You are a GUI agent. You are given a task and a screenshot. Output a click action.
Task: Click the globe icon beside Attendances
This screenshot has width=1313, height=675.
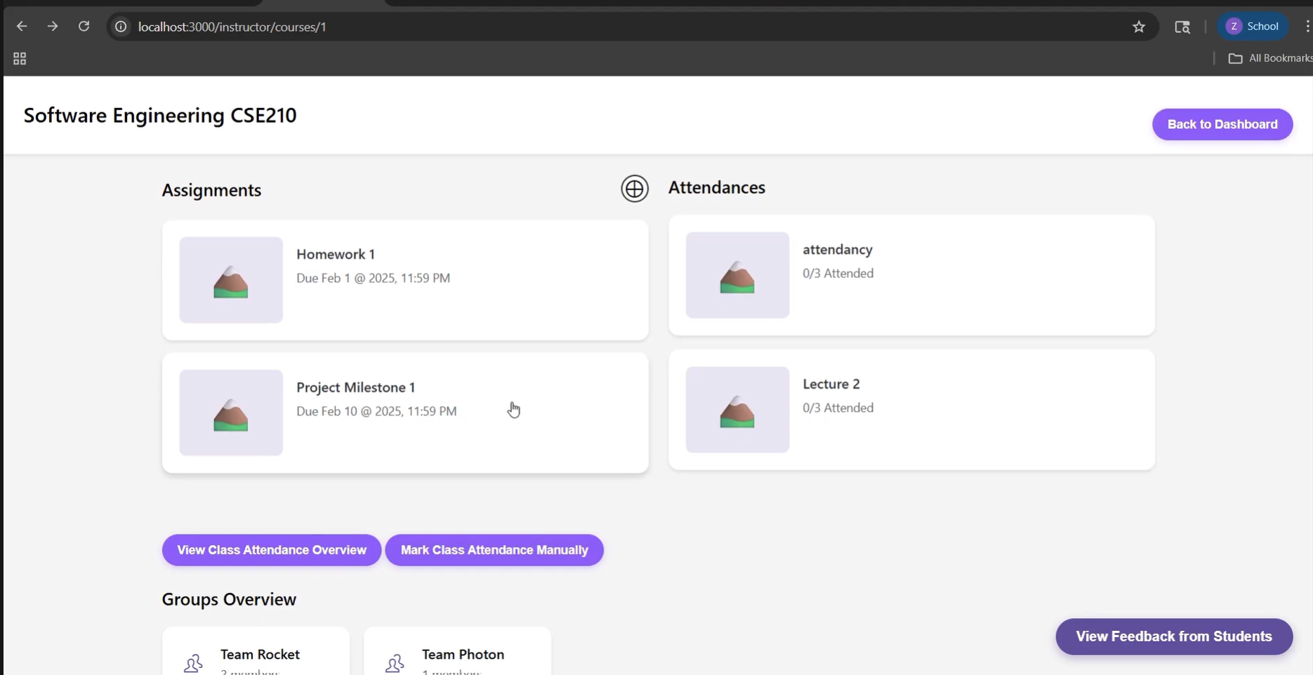pos(634,189)
